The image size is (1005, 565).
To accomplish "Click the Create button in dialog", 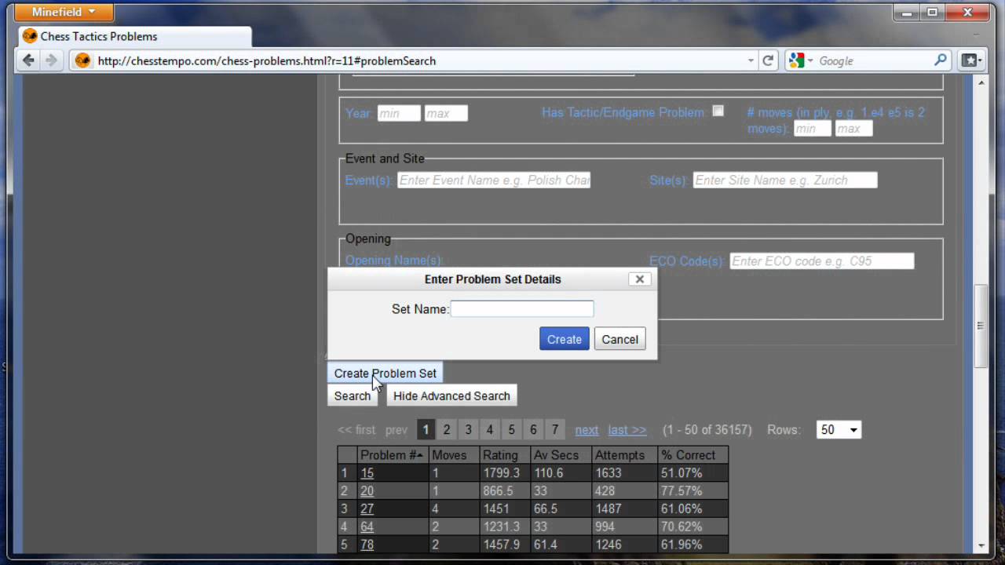I will point(565,339).
